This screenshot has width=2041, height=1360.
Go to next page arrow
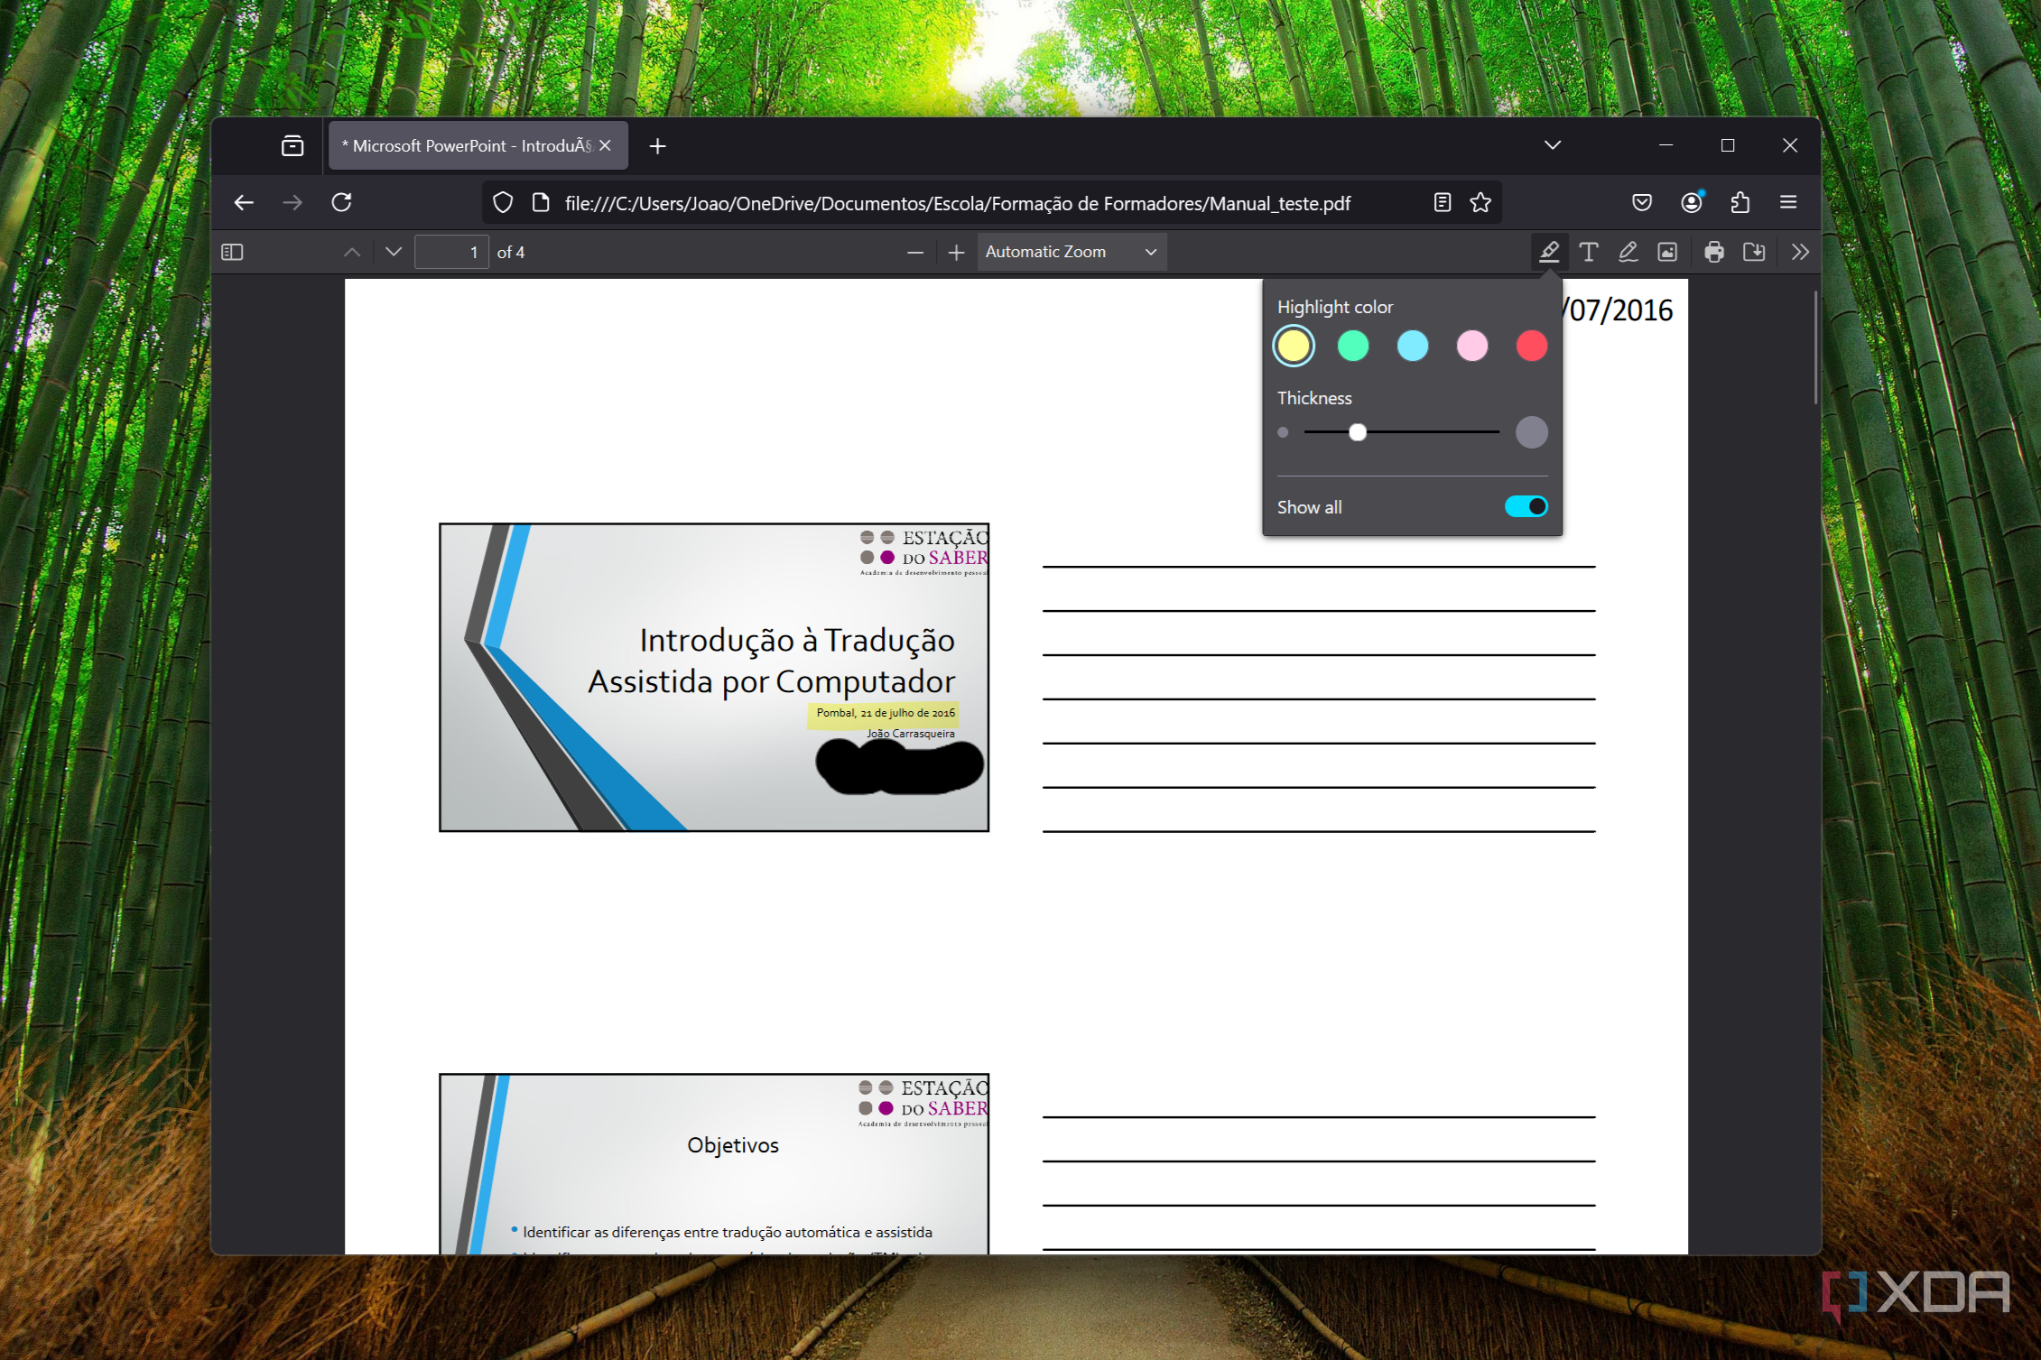[x=394, y=252]
